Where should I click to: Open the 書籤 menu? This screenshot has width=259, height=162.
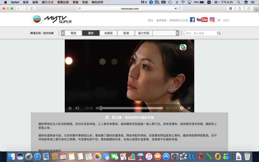coord(75,2)
